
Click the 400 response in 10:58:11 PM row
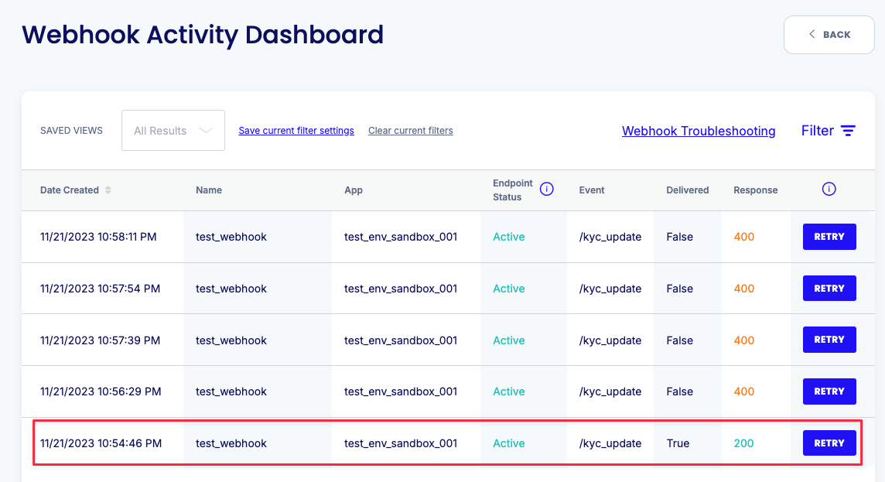744,237
